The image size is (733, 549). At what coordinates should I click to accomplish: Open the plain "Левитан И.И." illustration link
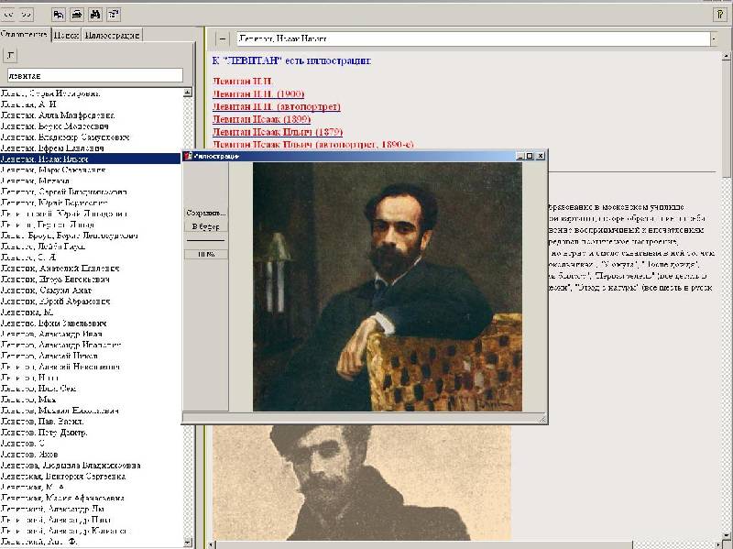[243, 81]
